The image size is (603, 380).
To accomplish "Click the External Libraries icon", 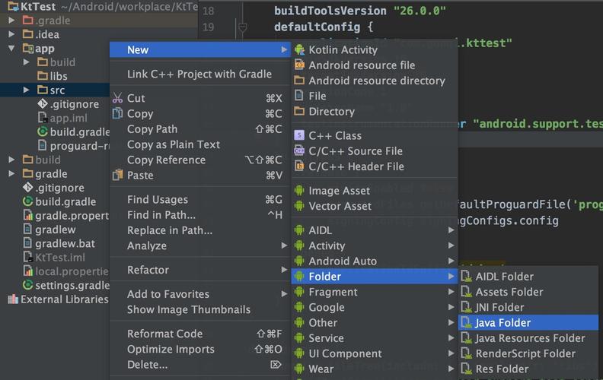I will (13, 299).
